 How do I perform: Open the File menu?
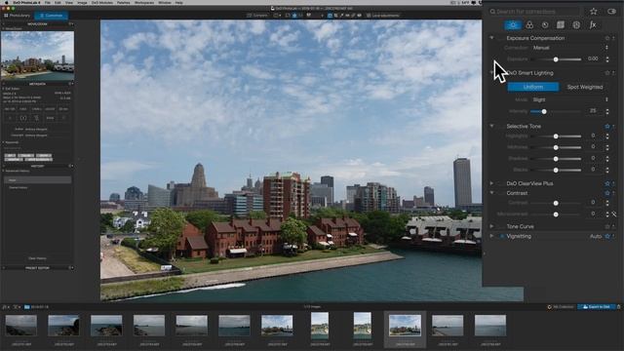[48, 2]
